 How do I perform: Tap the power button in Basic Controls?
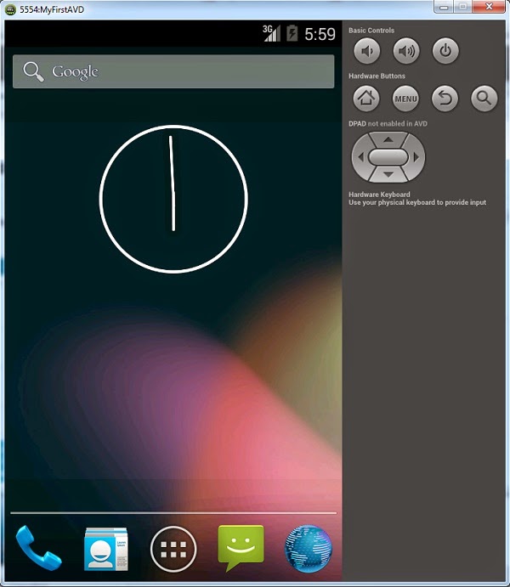coord(445,50)
